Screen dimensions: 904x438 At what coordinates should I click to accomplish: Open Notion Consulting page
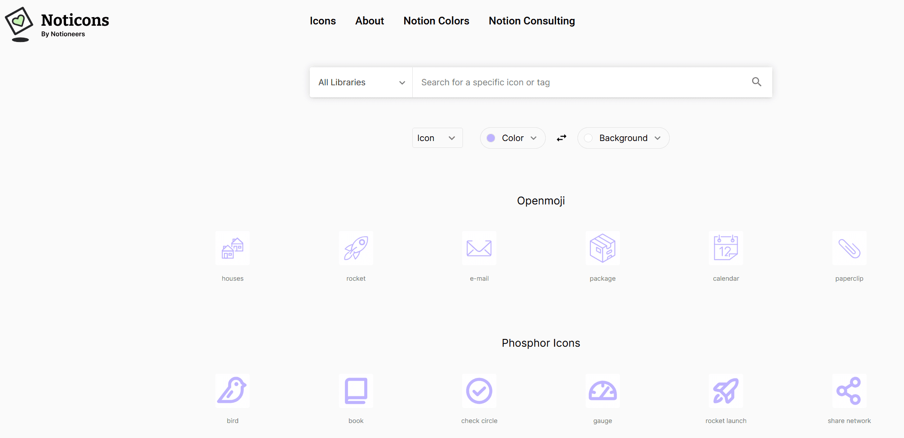532,21
